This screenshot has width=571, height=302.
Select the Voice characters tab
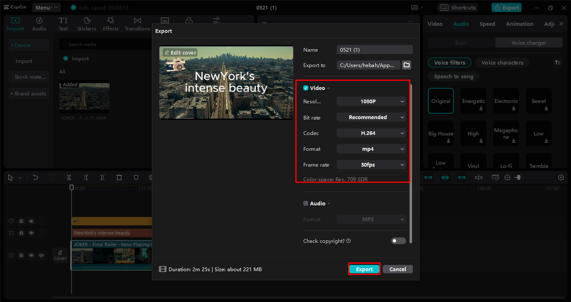click(x=502, y=63)
